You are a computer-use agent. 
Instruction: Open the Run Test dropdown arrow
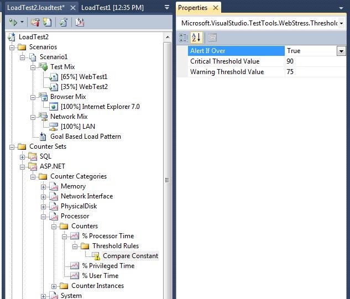coord(22,22)
